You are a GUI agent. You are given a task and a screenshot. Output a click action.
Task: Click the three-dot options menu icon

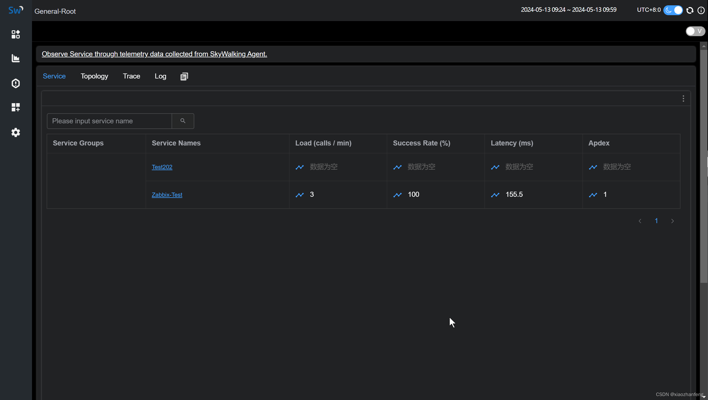point(683,99)
